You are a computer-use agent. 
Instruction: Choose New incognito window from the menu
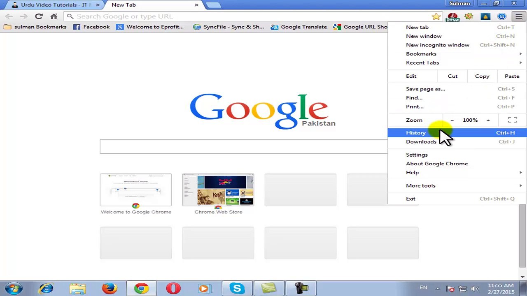tap(457, 45)
